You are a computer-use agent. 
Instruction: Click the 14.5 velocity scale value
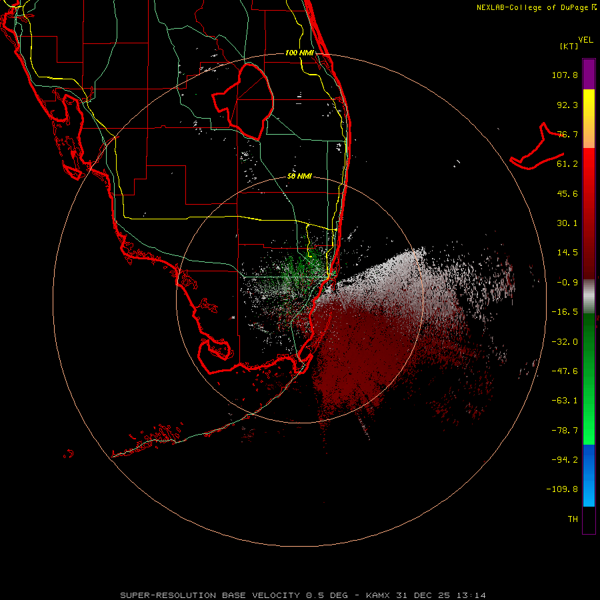coord(567,253)
